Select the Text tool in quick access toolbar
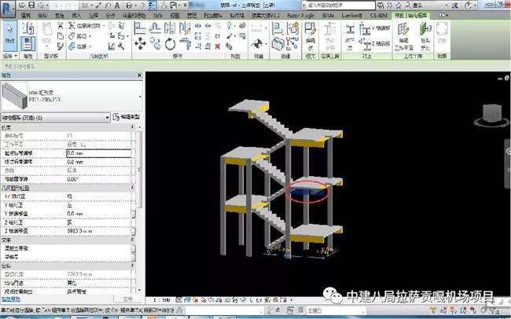The image size is (511, 319). pos(117,5)
